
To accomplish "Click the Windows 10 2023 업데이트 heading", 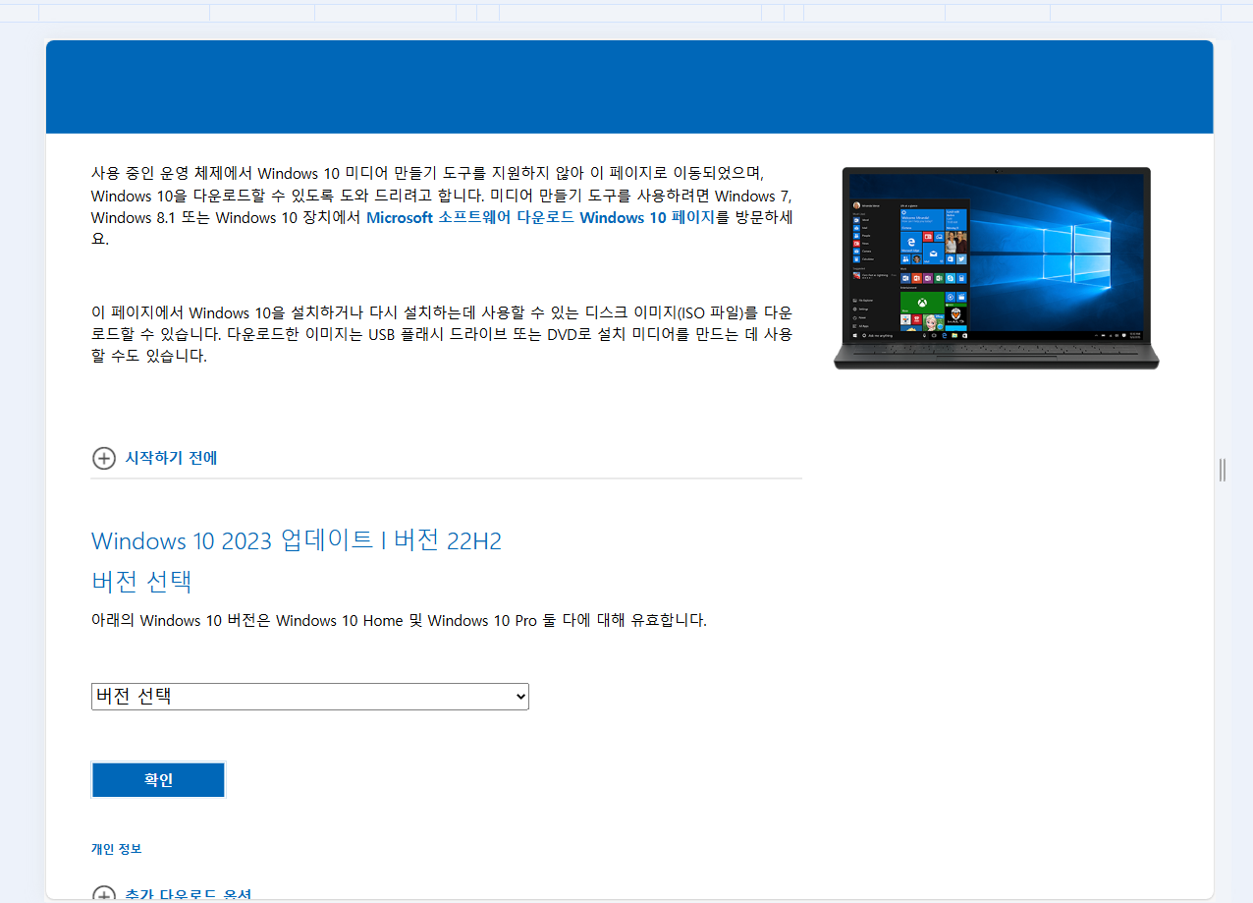I will coord(297,540).
